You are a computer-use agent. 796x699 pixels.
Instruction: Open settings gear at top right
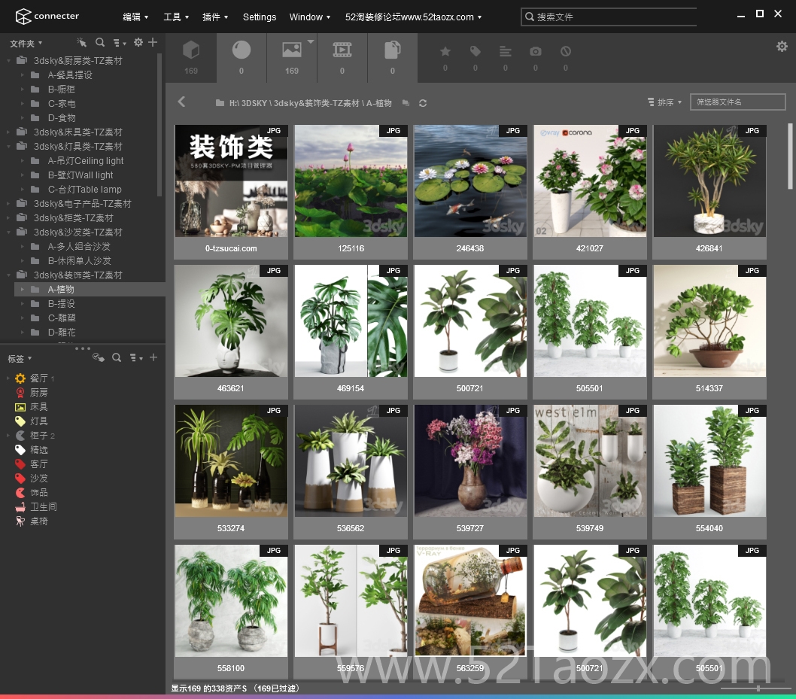tap(782, 46)
